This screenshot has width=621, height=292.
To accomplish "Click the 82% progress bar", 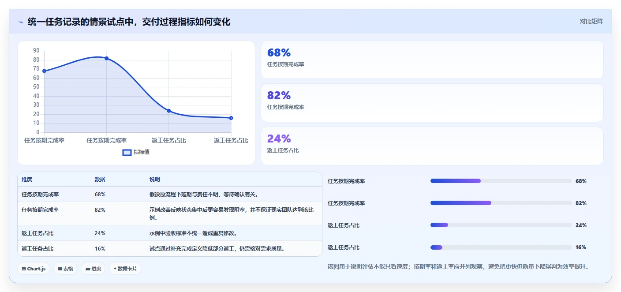I will [501, 203].
